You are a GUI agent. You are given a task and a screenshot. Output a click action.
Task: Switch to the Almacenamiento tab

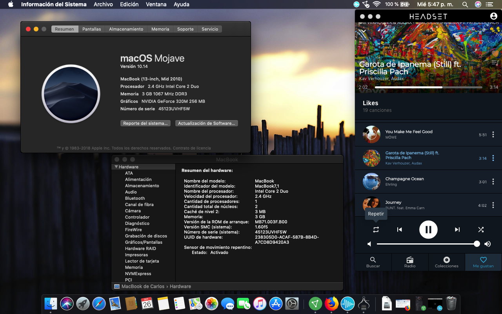(x=126, y=29)
